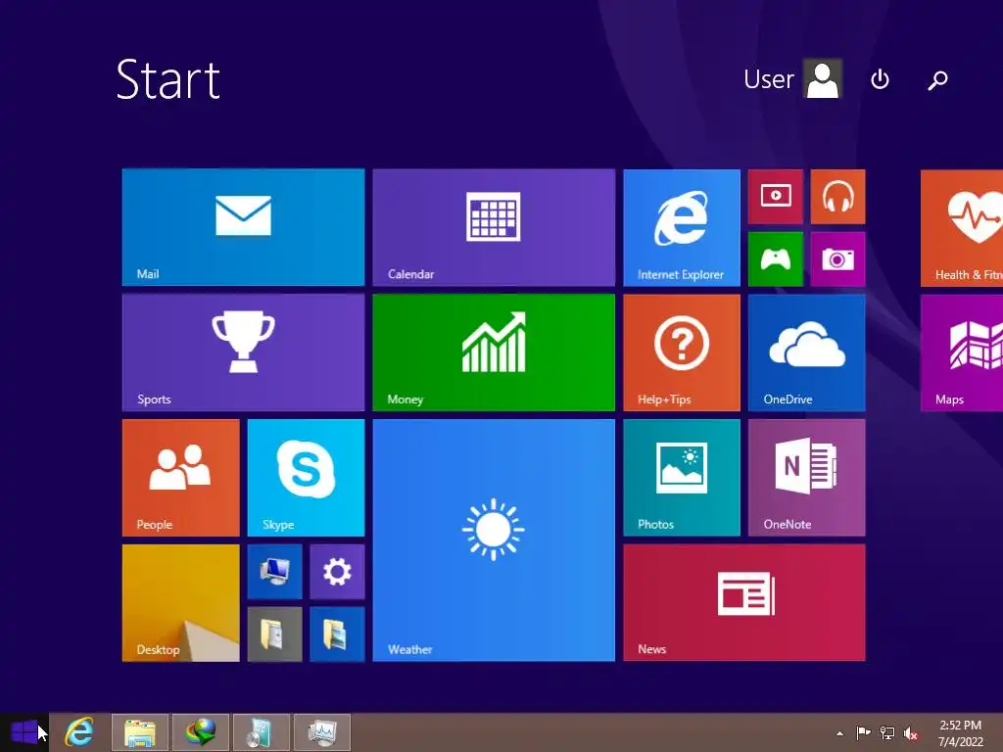1003x752 pixels.
Task: Open the User account menu
Action: click(792, 79)
